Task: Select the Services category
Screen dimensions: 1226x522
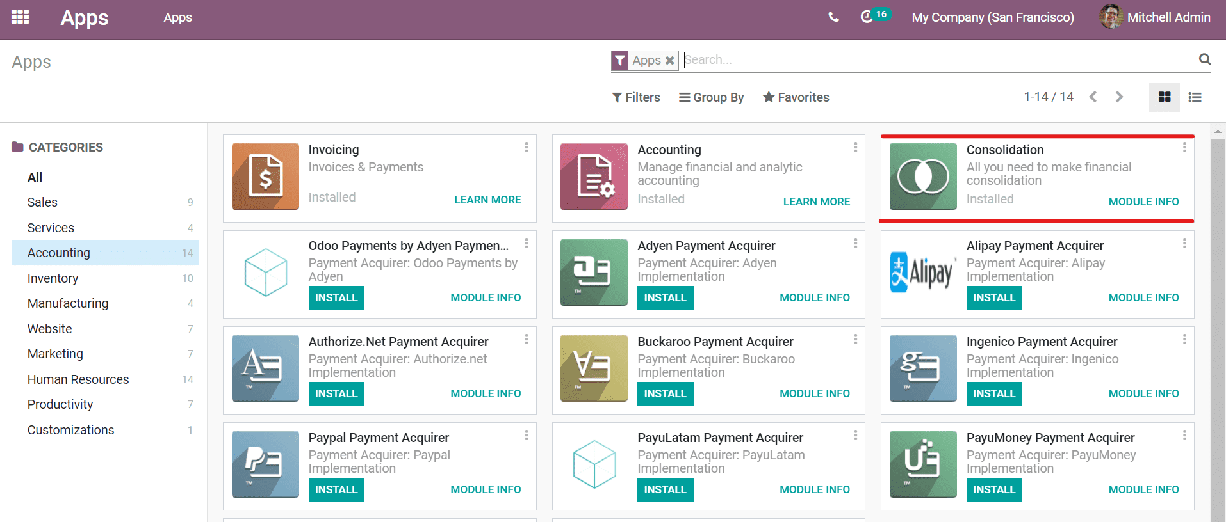Action: [x=105, y=228]
